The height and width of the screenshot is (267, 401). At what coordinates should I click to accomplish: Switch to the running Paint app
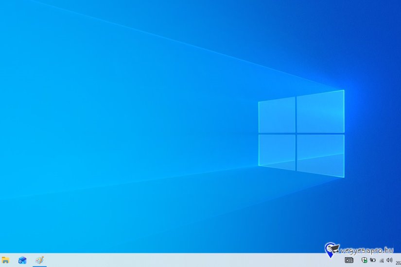pyautogui.click(x=39, y=260)
